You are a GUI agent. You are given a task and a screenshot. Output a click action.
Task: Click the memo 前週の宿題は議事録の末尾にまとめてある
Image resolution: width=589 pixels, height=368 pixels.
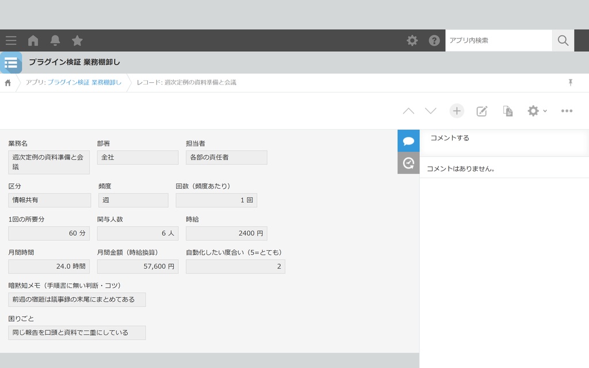tap(77, 299)
